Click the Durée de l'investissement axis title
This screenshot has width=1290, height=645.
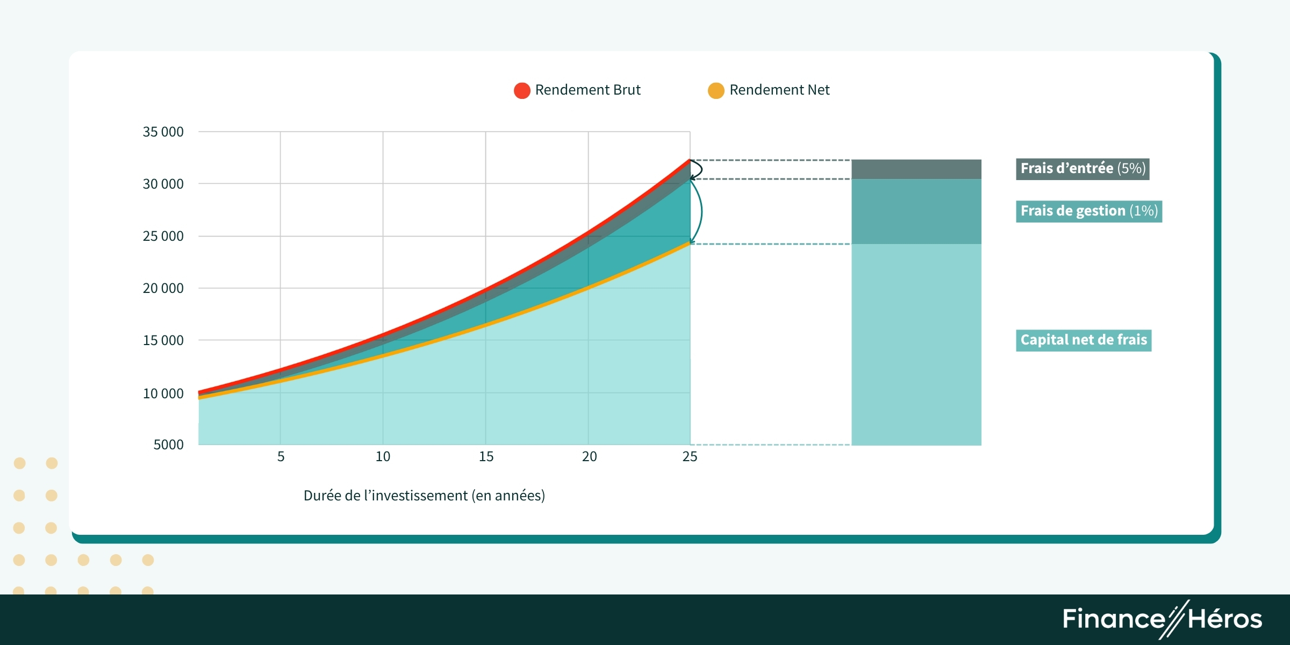coord(424,496)
